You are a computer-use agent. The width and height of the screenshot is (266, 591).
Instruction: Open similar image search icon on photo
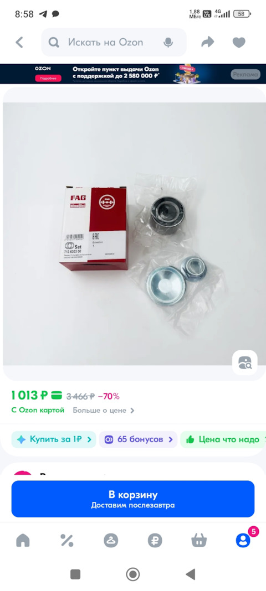(x=244, y=362)
